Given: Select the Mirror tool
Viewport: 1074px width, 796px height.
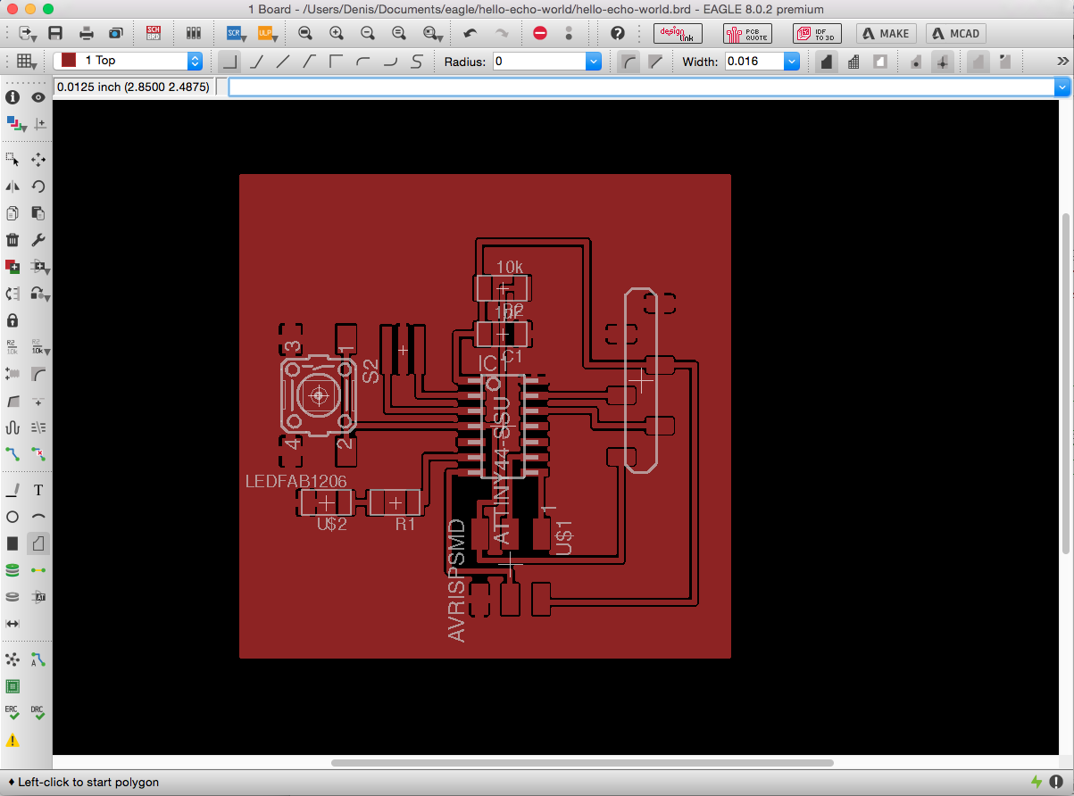Looking at the screenshot, I should pos(12,187).
